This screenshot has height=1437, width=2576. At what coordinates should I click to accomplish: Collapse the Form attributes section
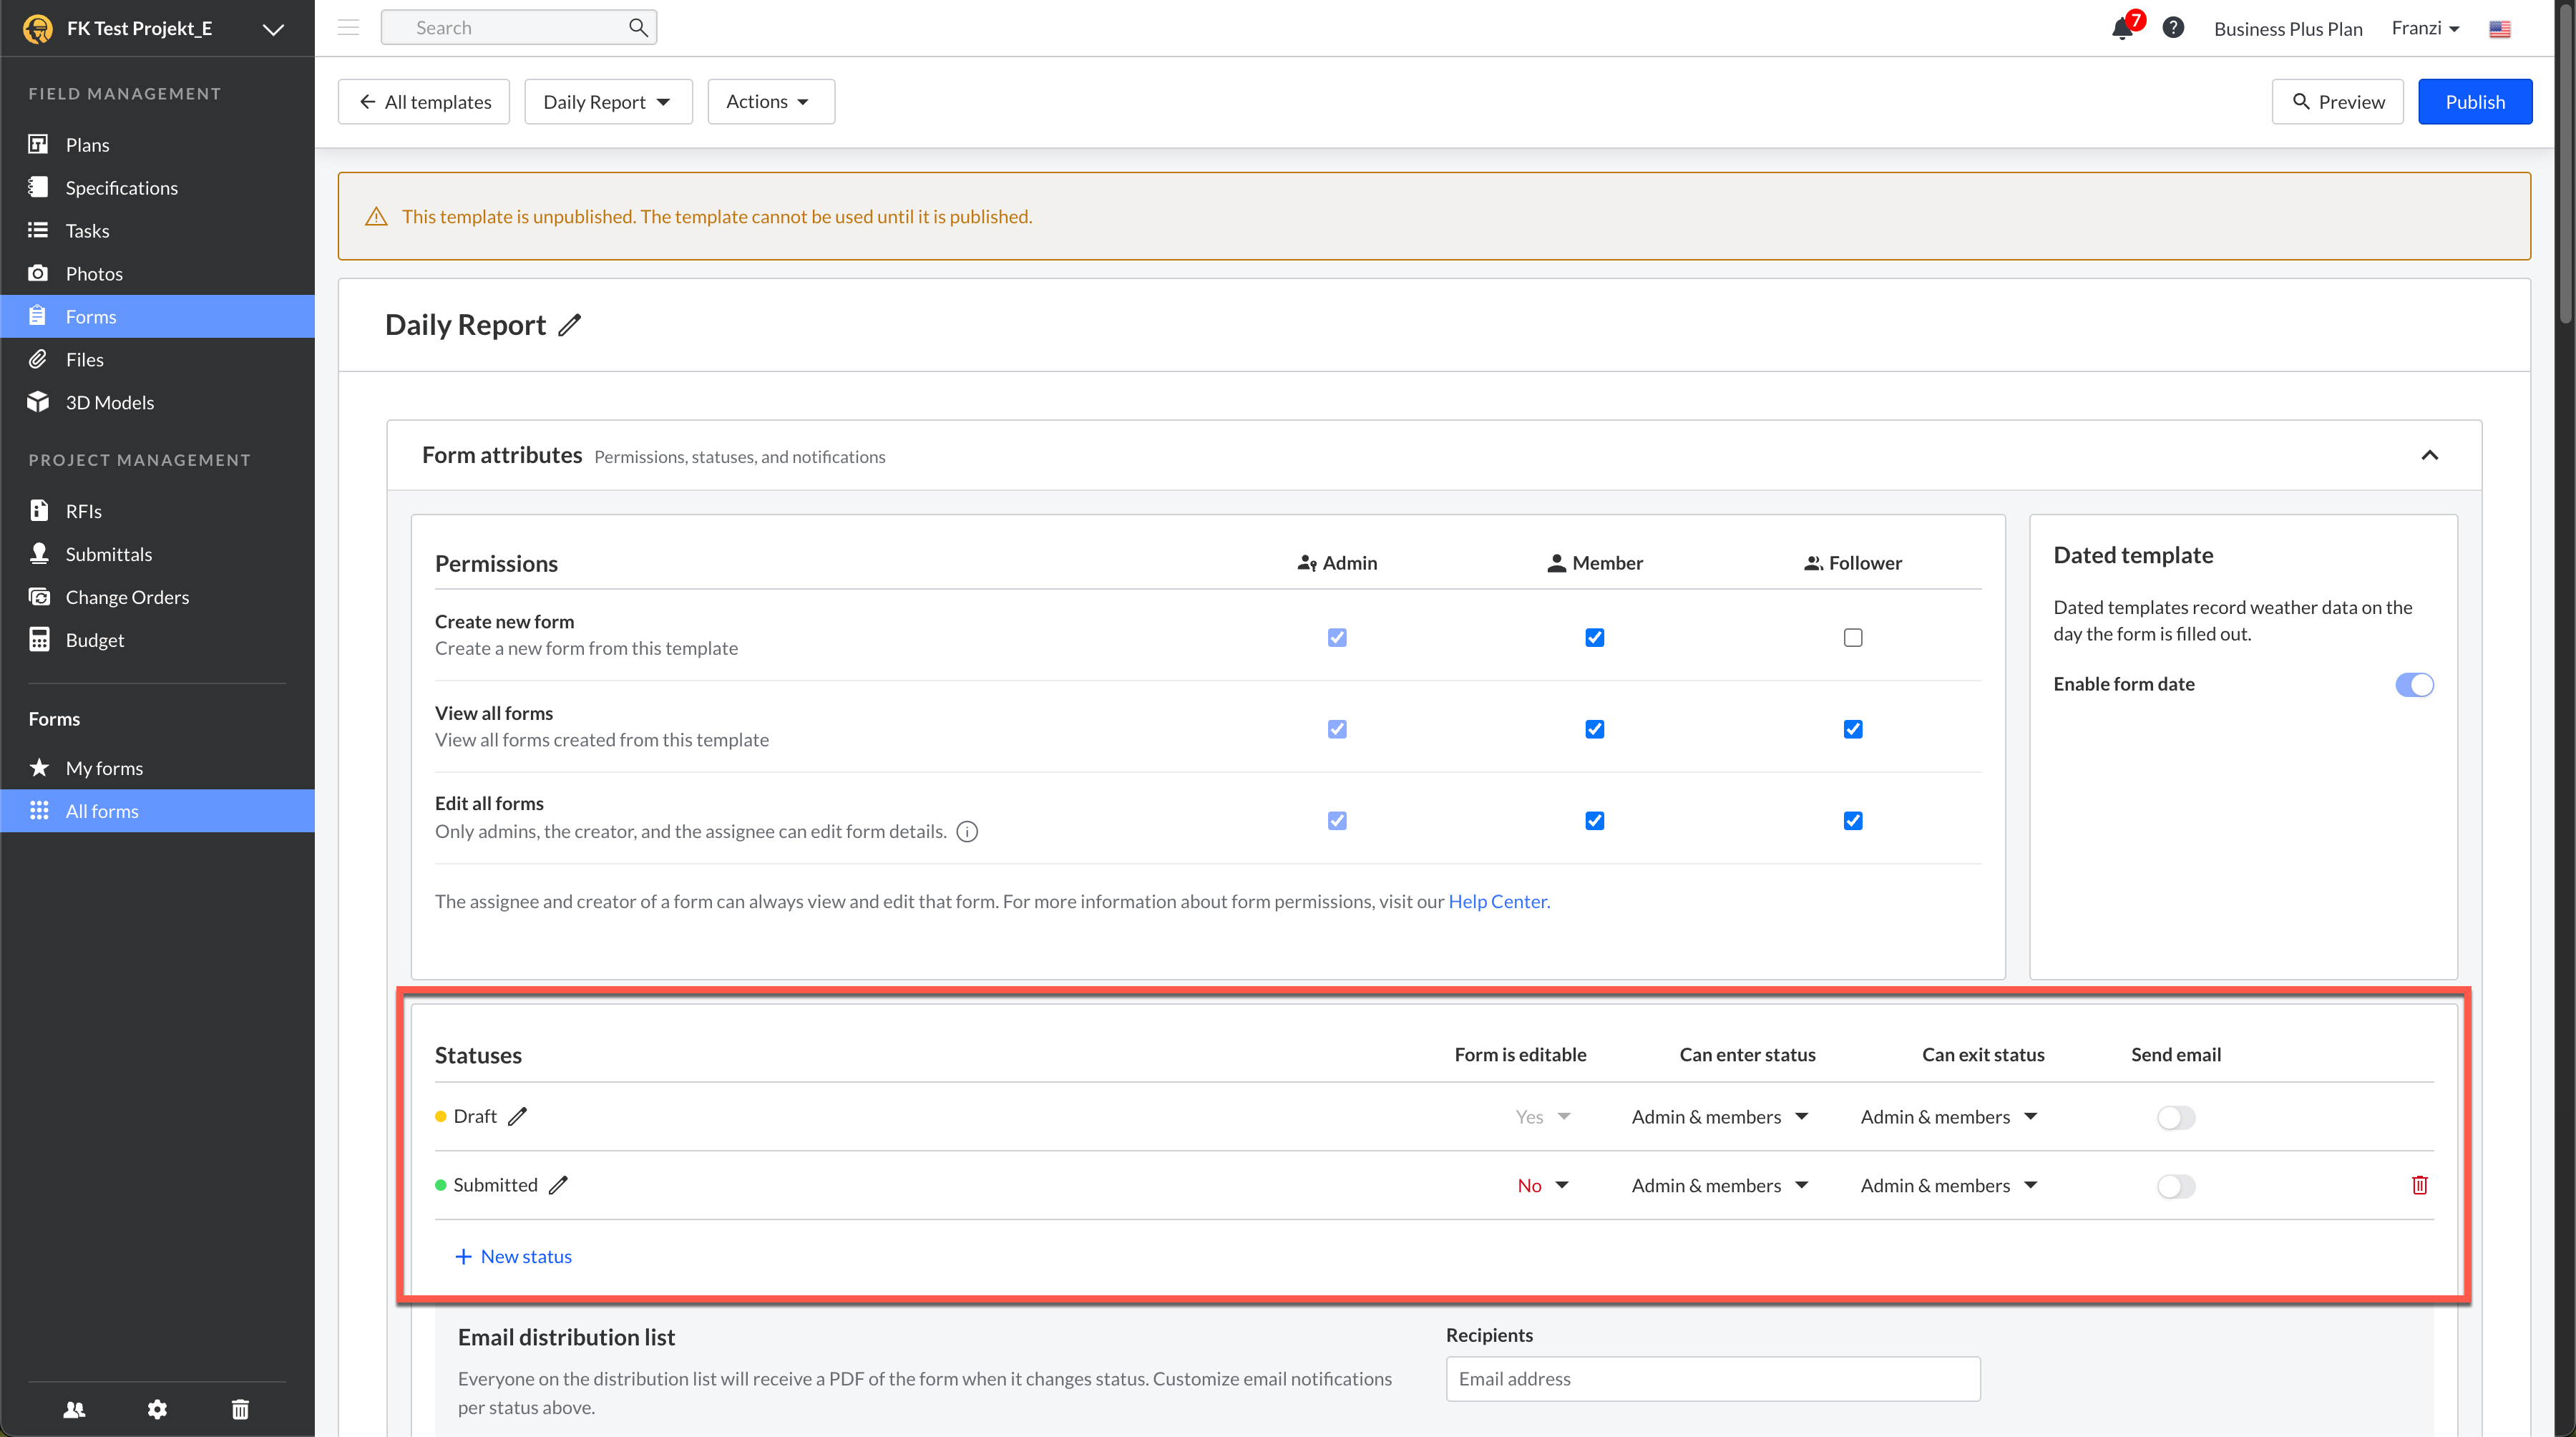click(x=2429, y=455)
